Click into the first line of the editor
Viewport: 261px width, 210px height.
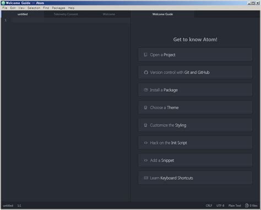tap(70, 20)
